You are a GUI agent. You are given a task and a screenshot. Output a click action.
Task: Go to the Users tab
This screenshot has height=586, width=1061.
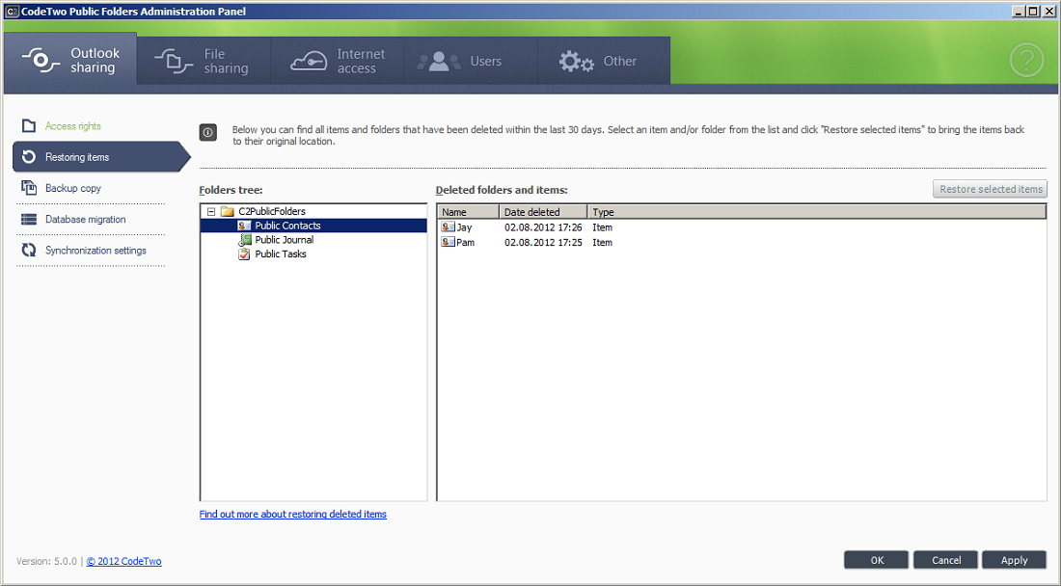pyautogui.click(x=471, y=61)
